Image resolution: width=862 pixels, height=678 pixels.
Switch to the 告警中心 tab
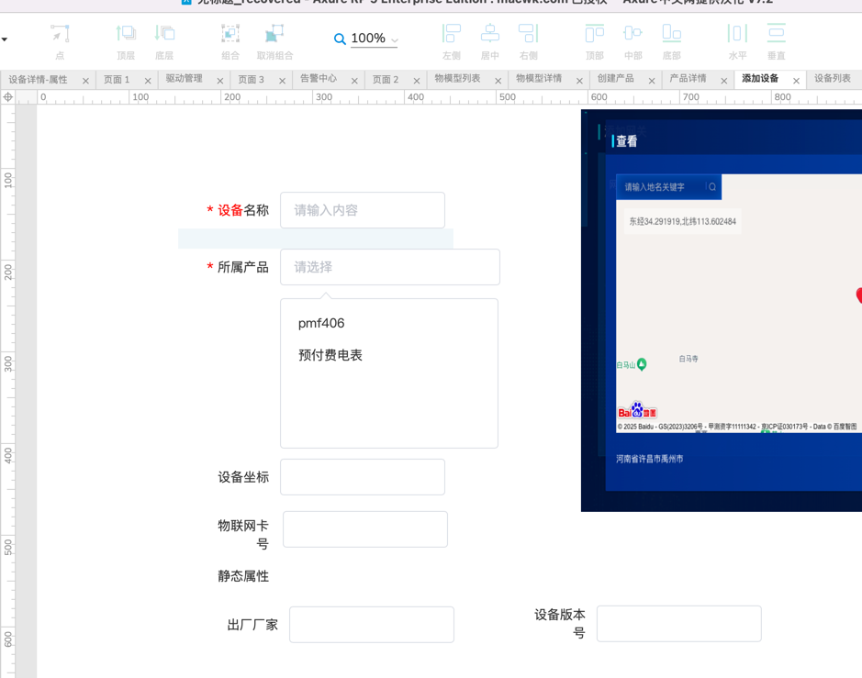319,80
